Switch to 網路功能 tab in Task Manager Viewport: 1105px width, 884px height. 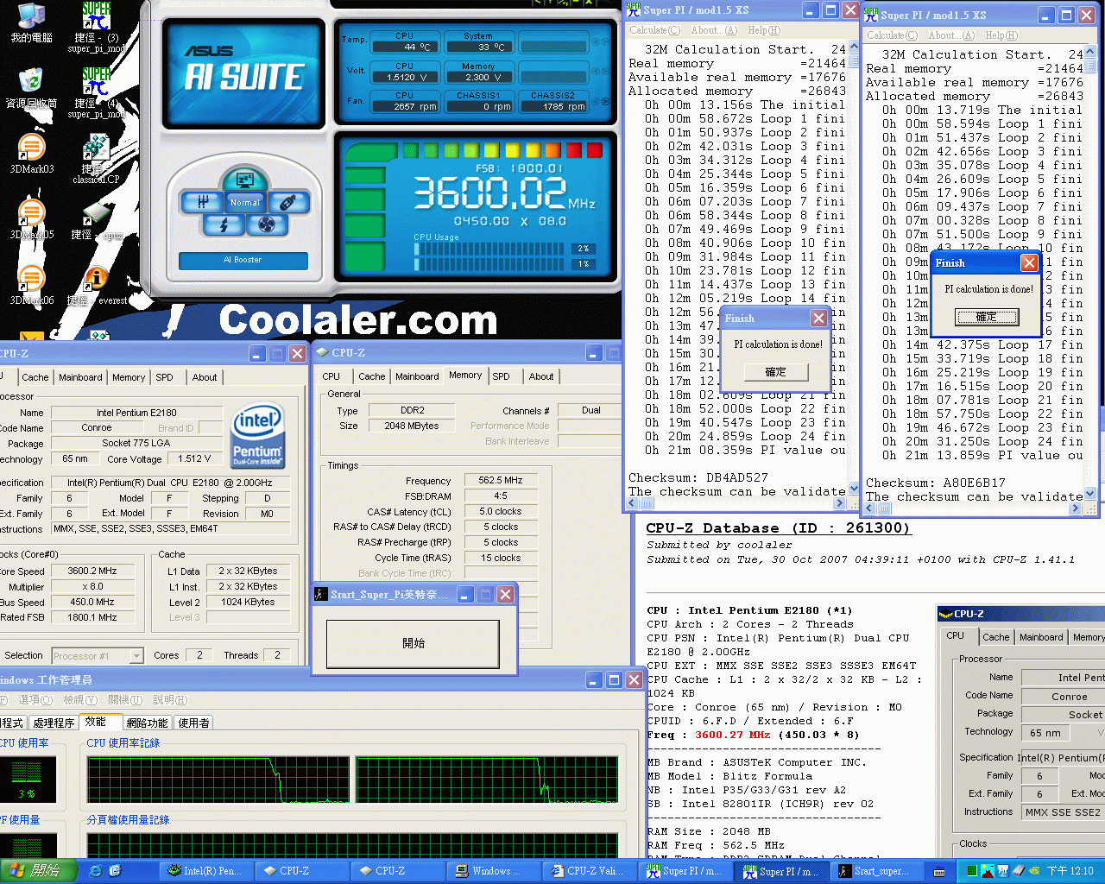[147, 723]
